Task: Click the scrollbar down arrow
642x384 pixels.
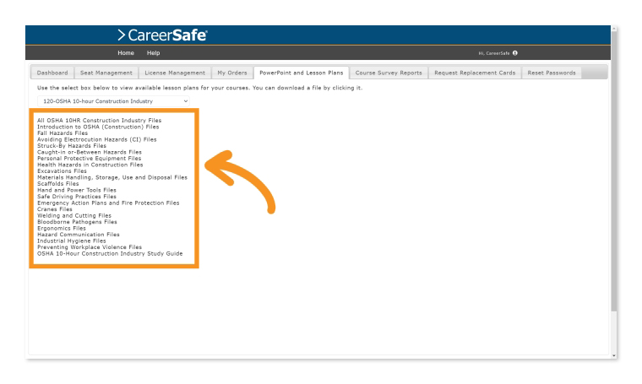Action: (x=614, y=356)
